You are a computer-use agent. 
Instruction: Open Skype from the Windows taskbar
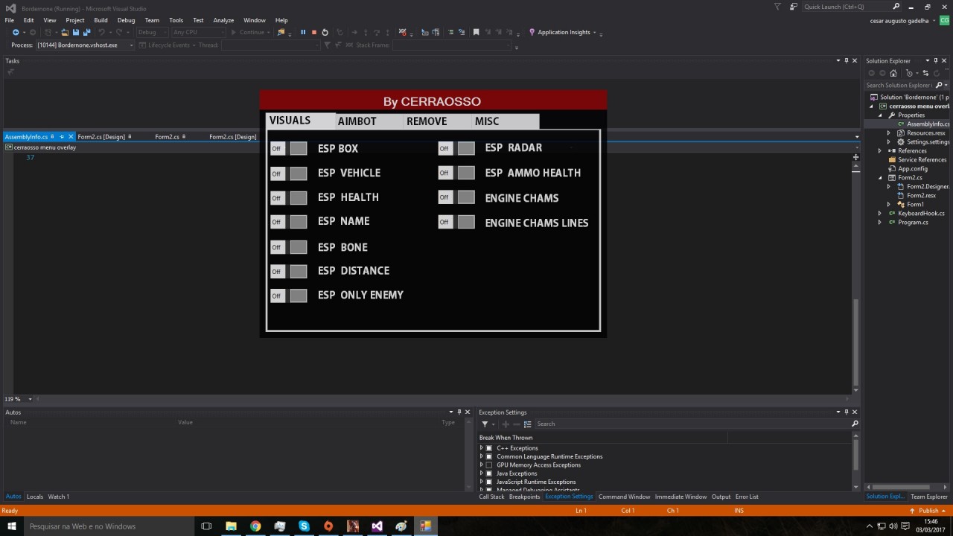pos(304,526)
